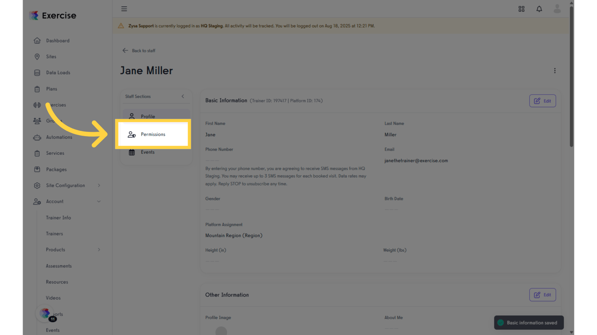Select the Profile section for Jane Miller
597x335 pixels.
pos(148,116)
